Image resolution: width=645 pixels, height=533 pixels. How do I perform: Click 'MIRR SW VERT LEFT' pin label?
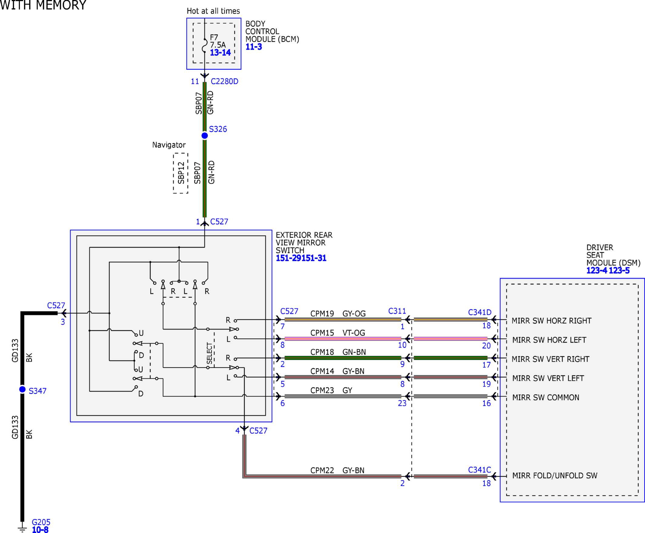[x=548, y=379]
